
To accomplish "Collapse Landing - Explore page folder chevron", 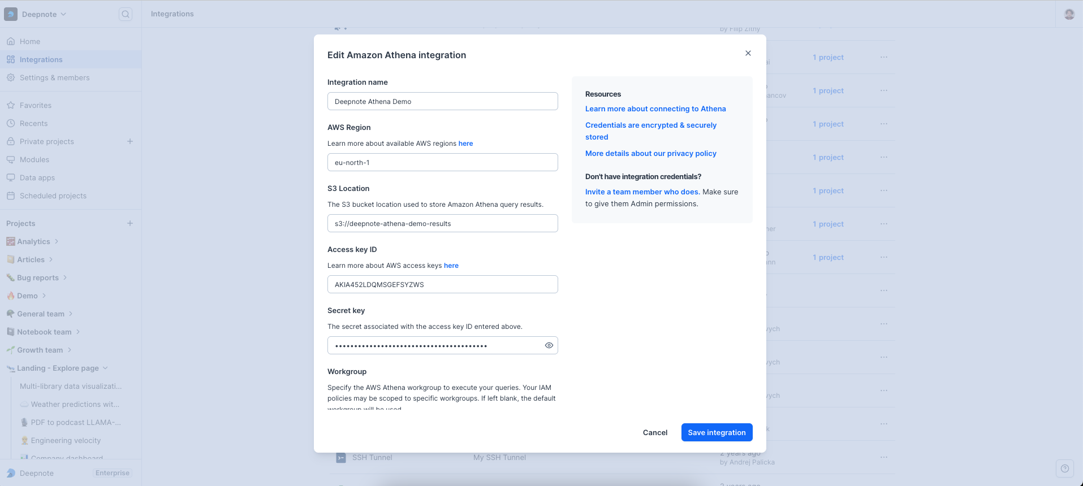I will (x=105, y=368).
